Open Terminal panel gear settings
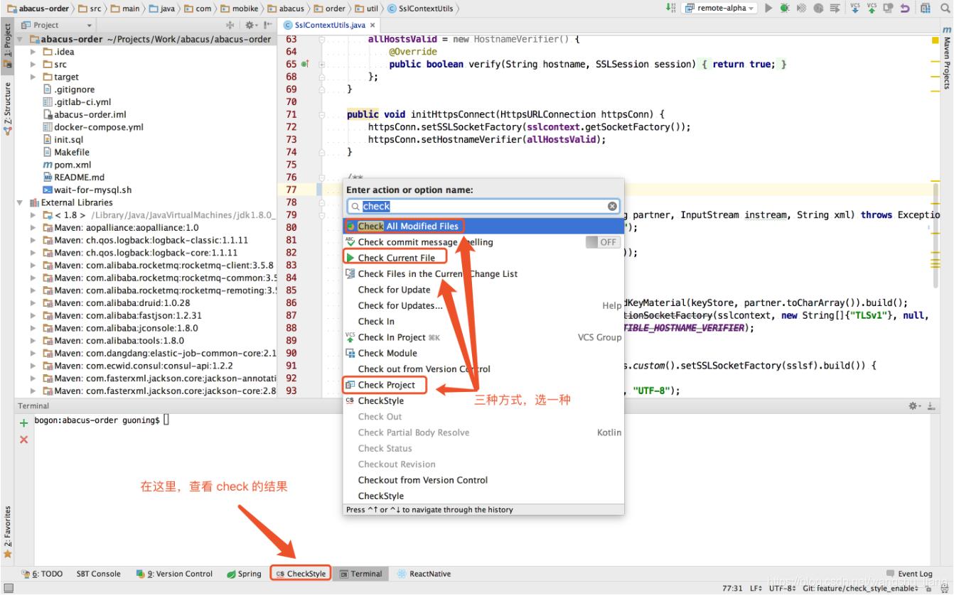Screen dimensions: 954x595 (x=916, y=406)
